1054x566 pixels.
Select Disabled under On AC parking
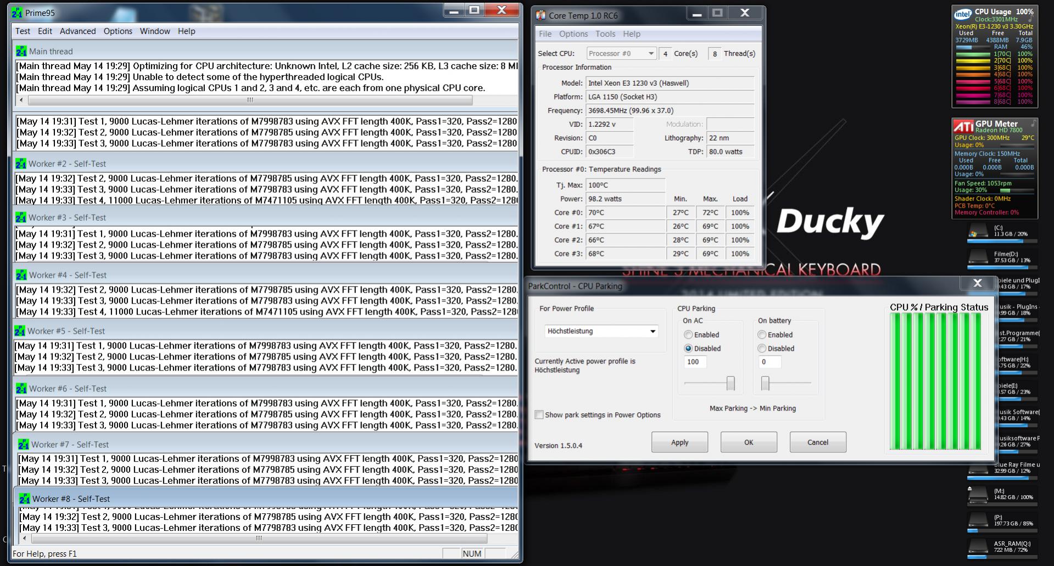click(x=688, y=349)
